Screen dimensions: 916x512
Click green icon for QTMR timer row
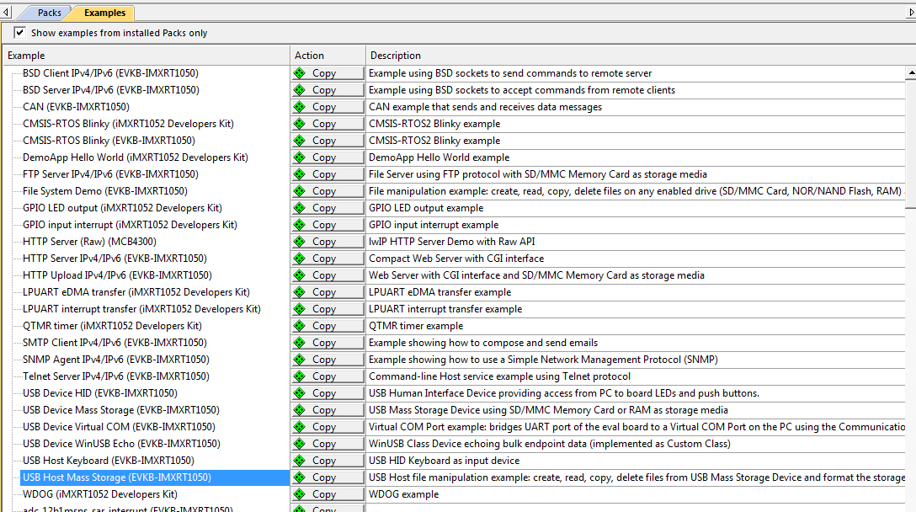300,326
